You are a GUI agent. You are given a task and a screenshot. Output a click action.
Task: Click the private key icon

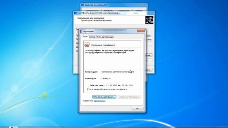tap(88, 89)
